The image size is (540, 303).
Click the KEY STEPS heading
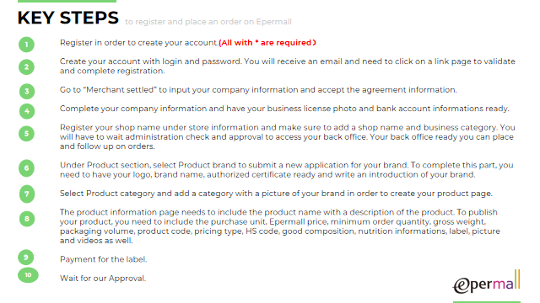coord(67,18)
